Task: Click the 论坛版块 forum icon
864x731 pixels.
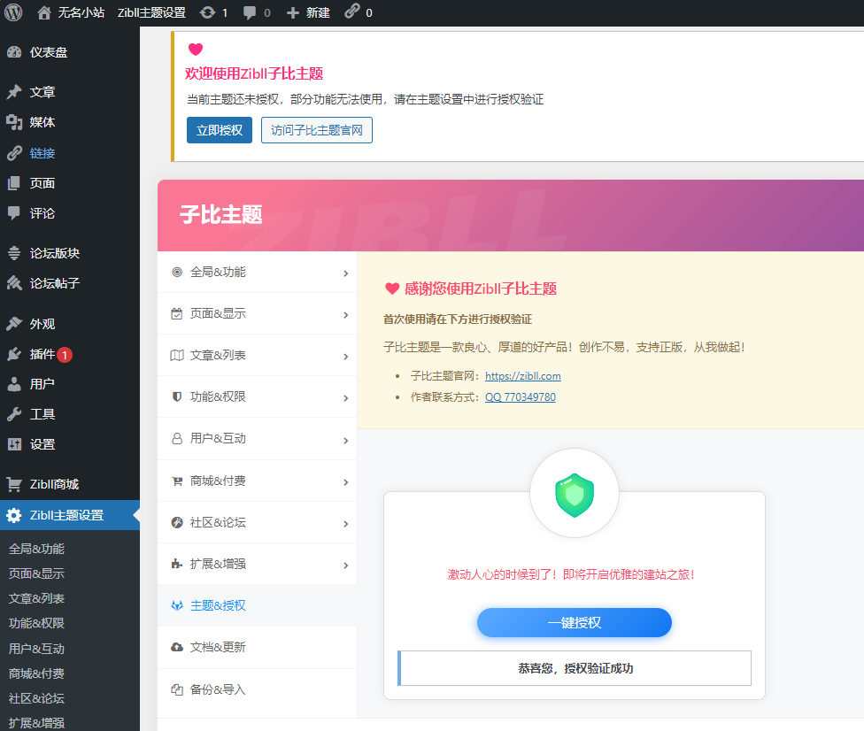Action: 14,253
